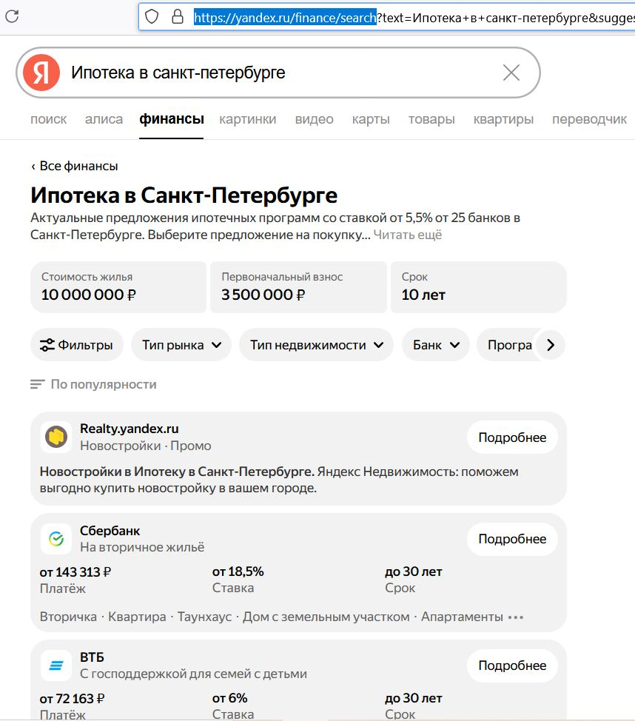Click the Sberbank logo icon
The width and height of the screenshot is (635, 721).
point(56,539)
